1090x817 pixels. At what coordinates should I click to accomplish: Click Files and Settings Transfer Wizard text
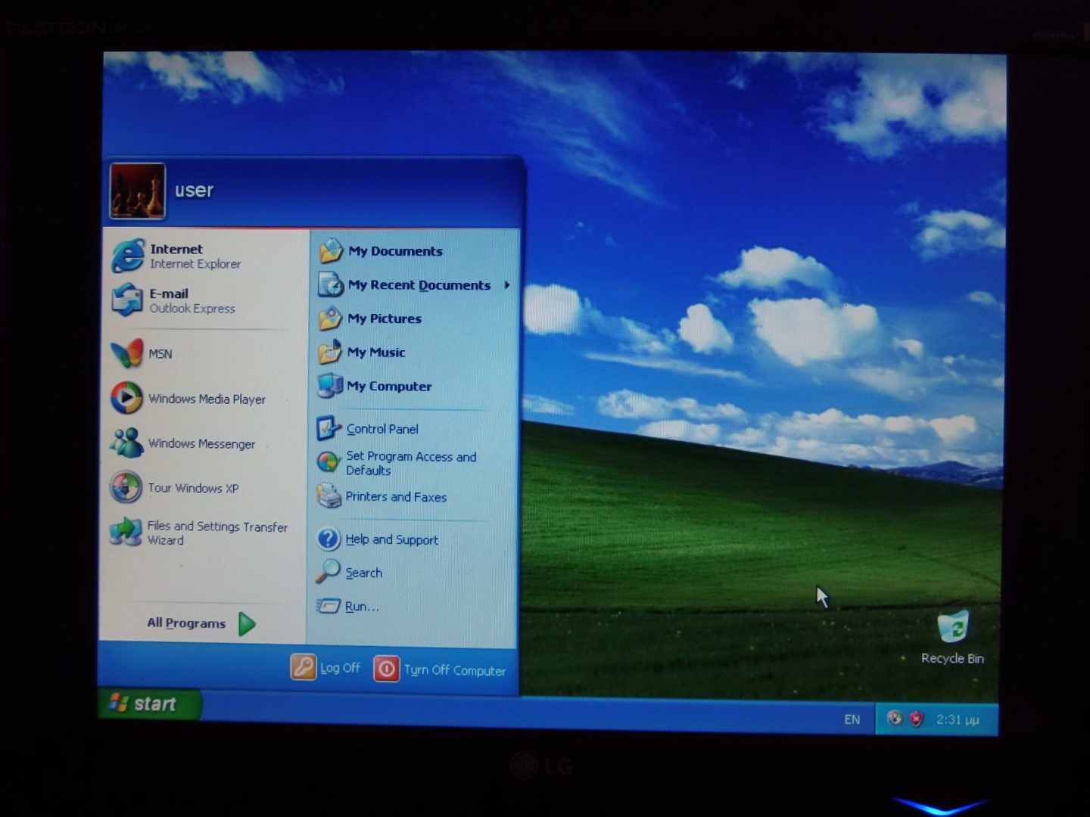pos(217,533)
